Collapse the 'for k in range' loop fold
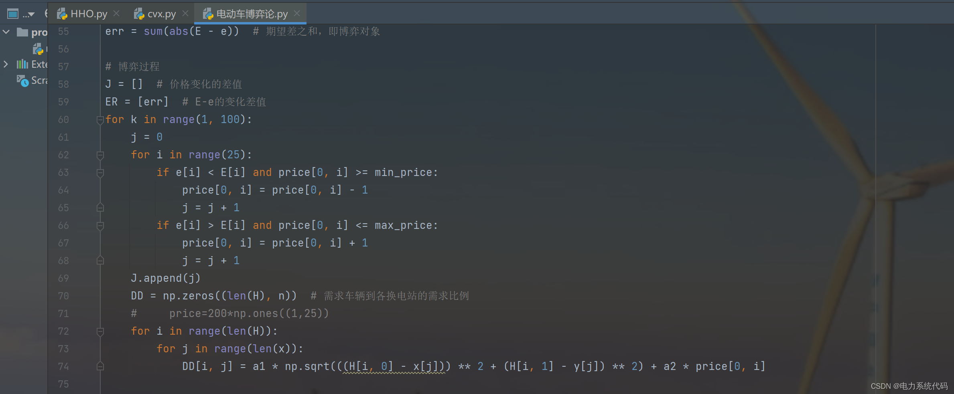This screenshot has height=394, width=954. point(100,119)
